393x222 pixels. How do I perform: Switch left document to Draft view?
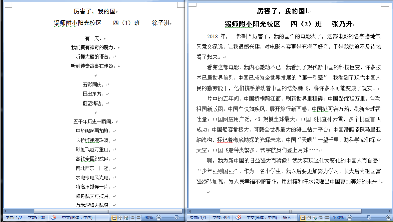click(x=138, y=217)
